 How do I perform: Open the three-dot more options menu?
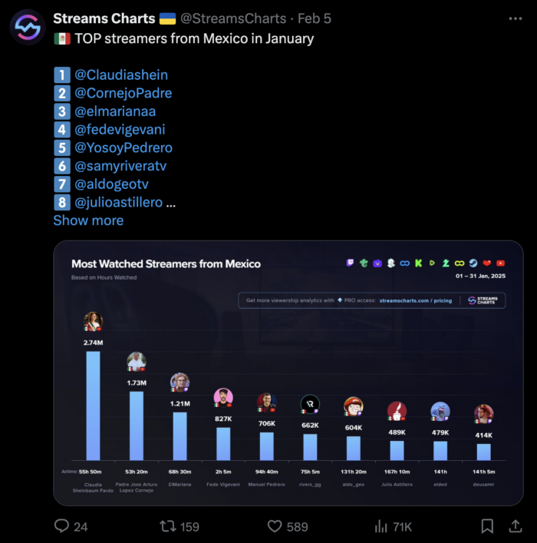tap(516, 18)
